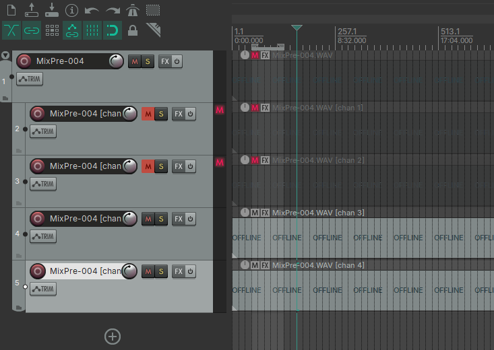This screenshot has width=494, height=350.
Task: Adjust the volume knob on track 2
Action: [x=130, y=114]
